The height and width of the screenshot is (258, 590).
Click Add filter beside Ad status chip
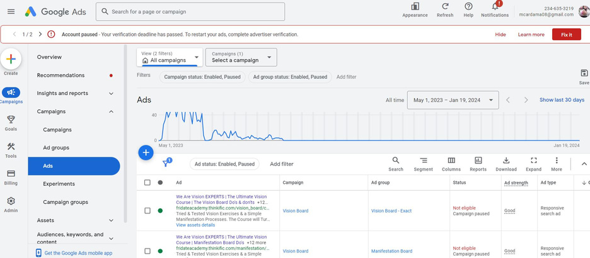(x=282, y=164)
